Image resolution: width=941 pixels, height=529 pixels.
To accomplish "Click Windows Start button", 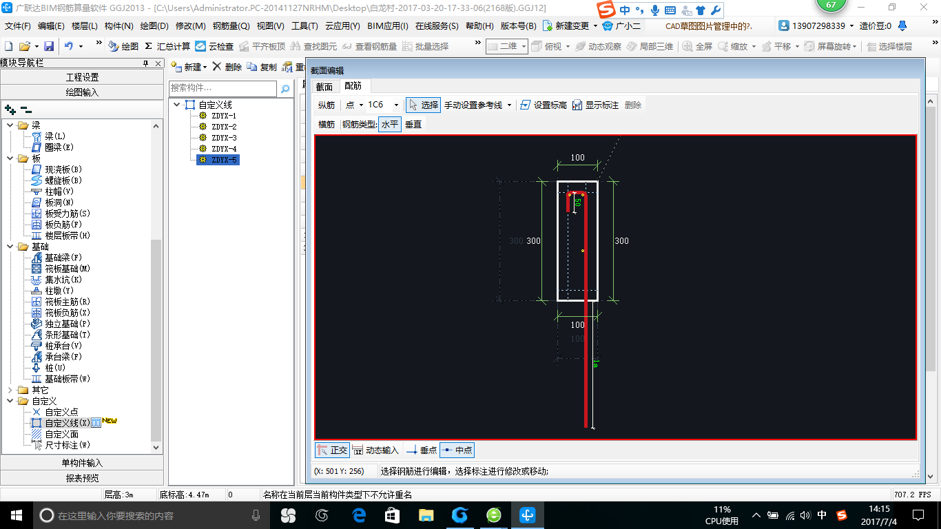I will (x=16, y=515).
